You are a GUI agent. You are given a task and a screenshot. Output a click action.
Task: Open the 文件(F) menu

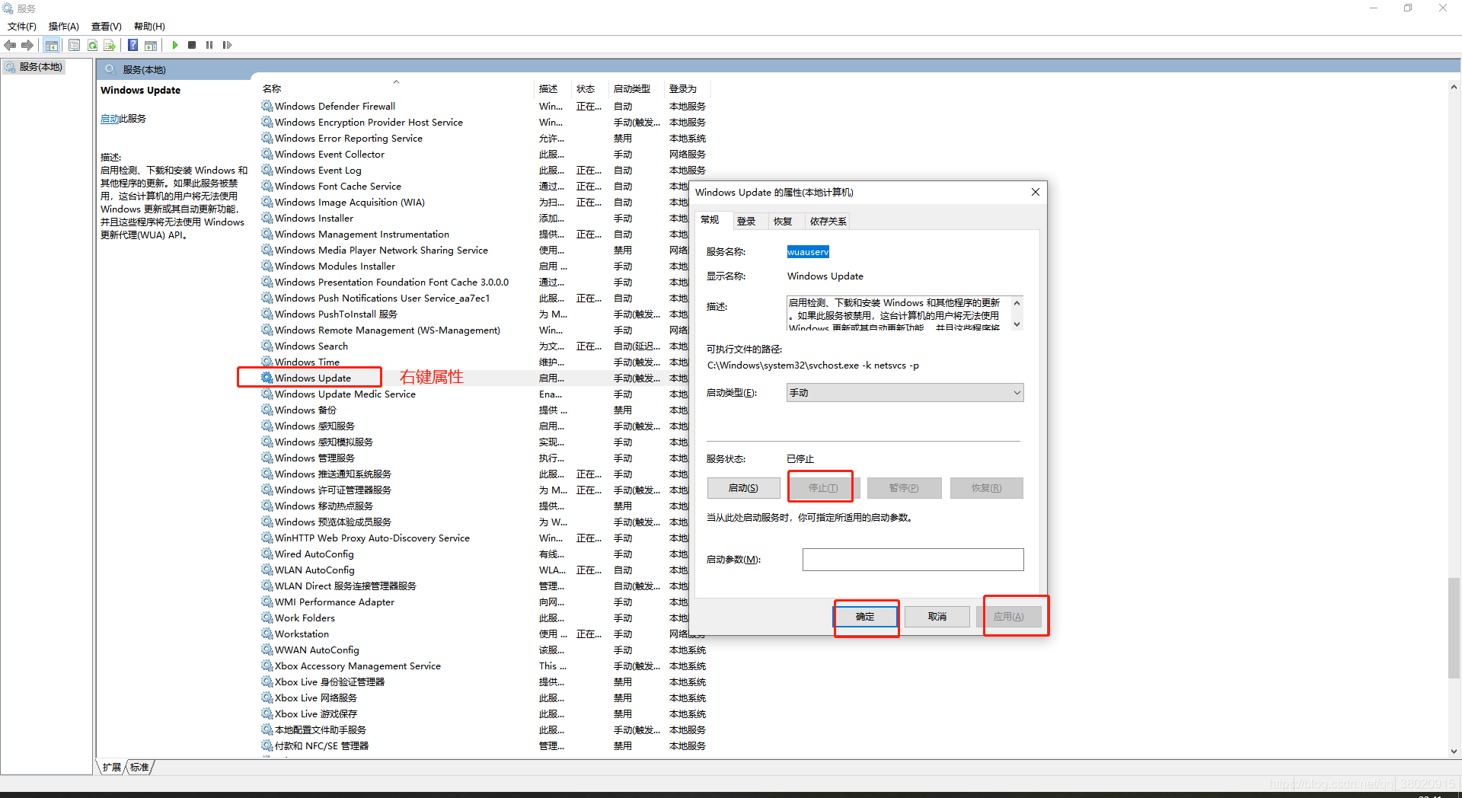click(22, 27)
